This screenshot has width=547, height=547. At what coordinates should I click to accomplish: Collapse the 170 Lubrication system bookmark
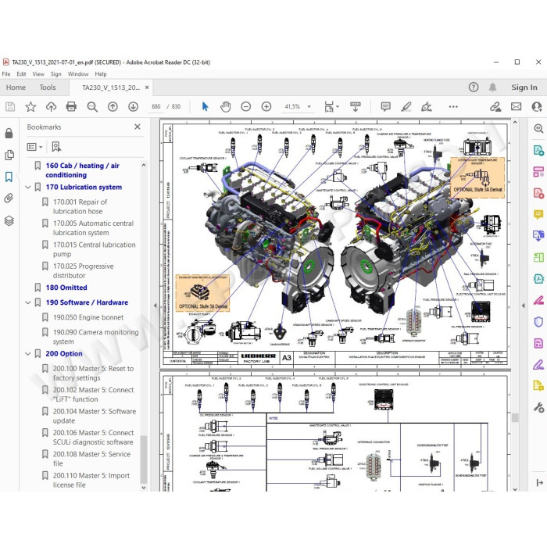[x=28, y=188]
